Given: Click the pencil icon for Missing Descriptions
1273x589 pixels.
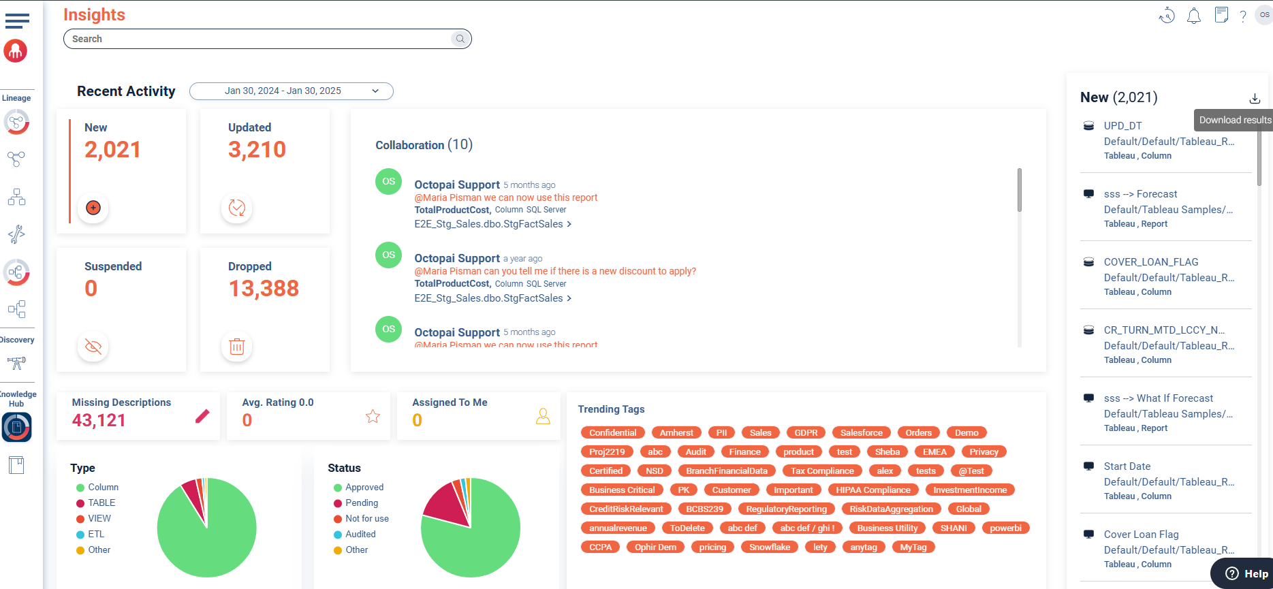Looking at the screenshot, I should [x=202, y=416].
